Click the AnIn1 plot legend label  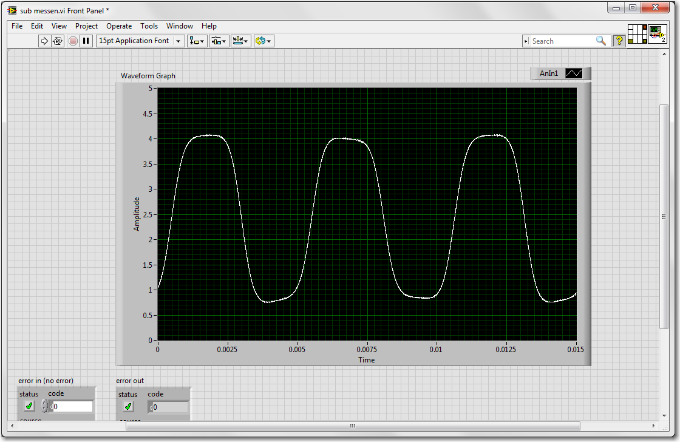pos(548,73)
